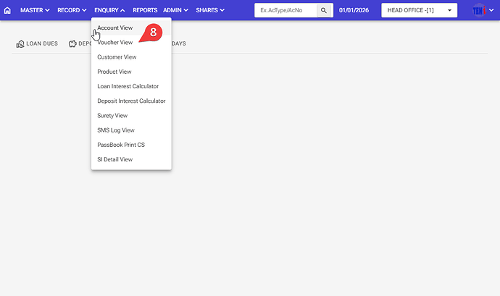This screenshot has width=500, height=296.
Task: Click the search magnifier icon
Action: (324, 11)
